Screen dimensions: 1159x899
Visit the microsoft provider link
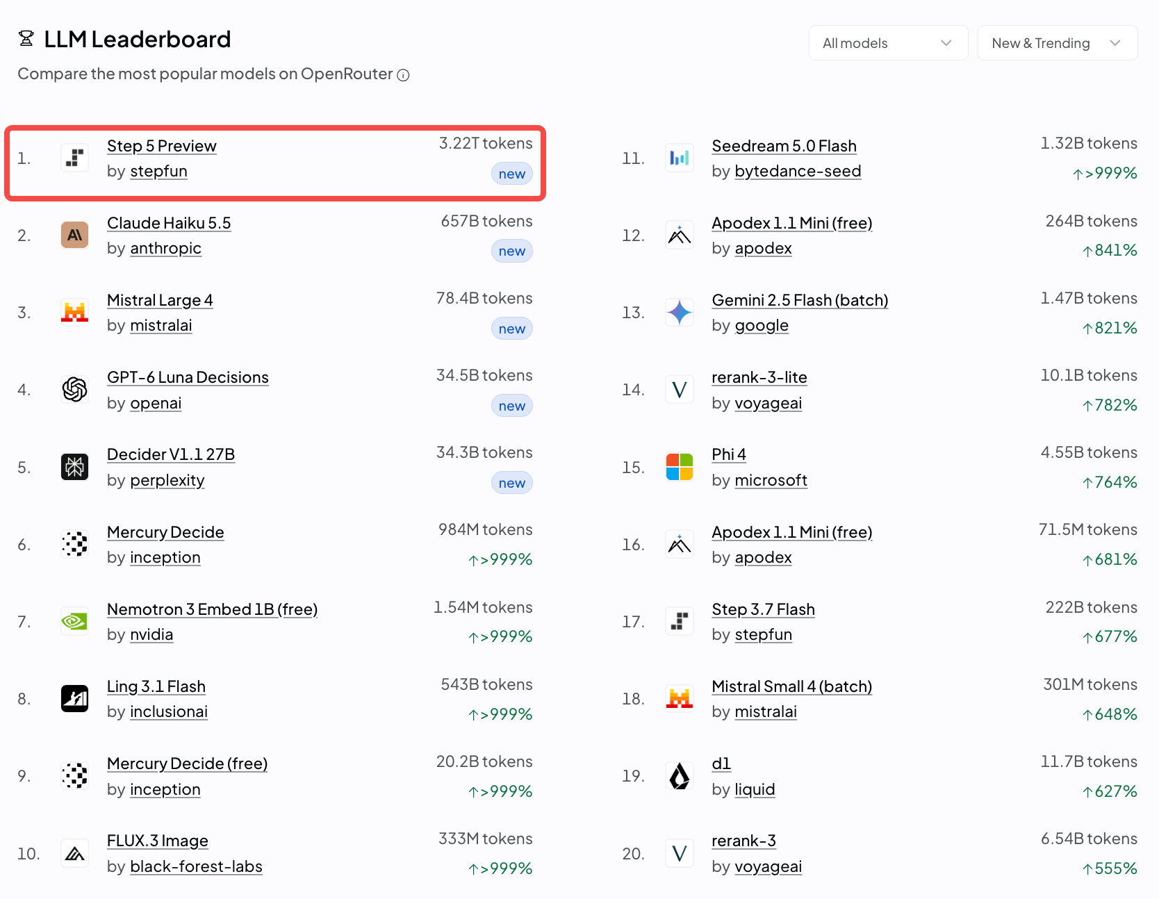771,481
